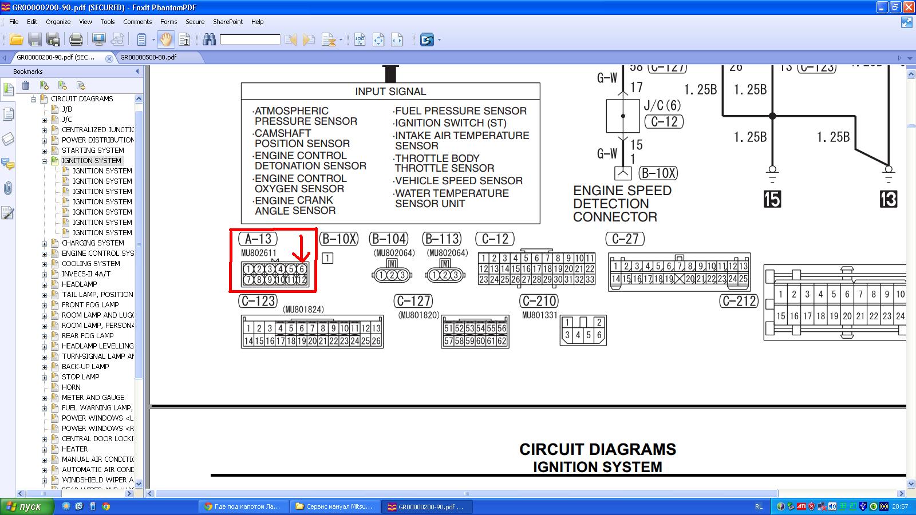Expand the STARTING SYSTEM bookmark node
The width and height of the screenshot is (916, 515).
click(45, 151)
